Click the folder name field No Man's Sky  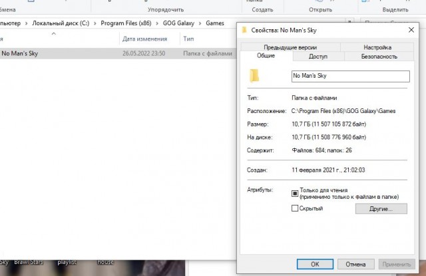[x=351, y=76]
